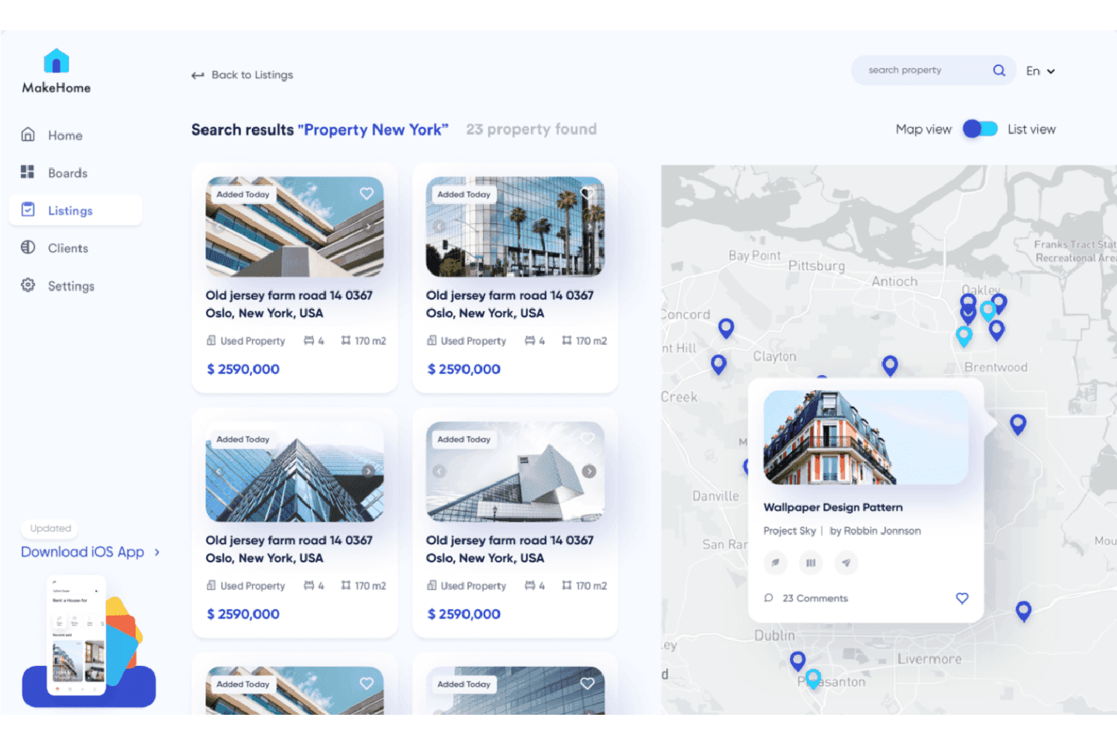Open Settings from the sidebar
Viewport: 1117px width, 745px height.
(71, 286)
